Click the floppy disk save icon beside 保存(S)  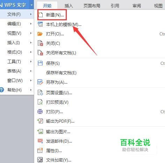40,63
